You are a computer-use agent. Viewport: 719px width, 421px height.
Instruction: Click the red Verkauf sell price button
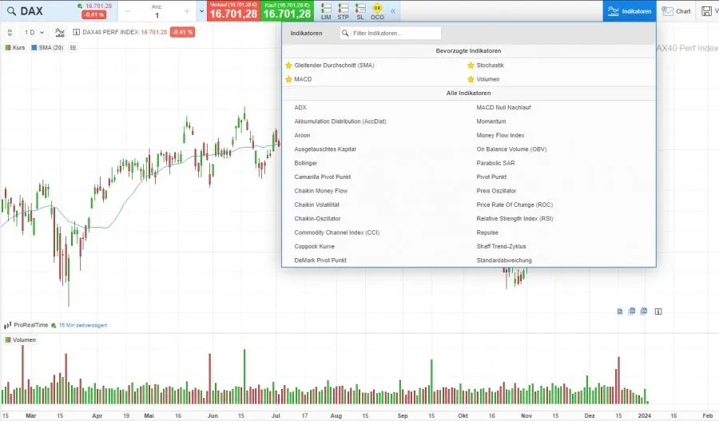coord(233,10)
